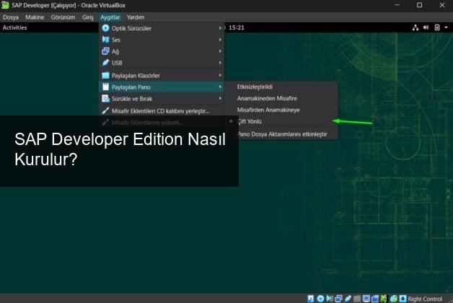
Task: Click the Optik Sürücüler disc icon
Action: pos(105,28)
